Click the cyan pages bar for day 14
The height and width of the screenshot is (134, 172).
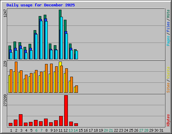click(77, 55)
